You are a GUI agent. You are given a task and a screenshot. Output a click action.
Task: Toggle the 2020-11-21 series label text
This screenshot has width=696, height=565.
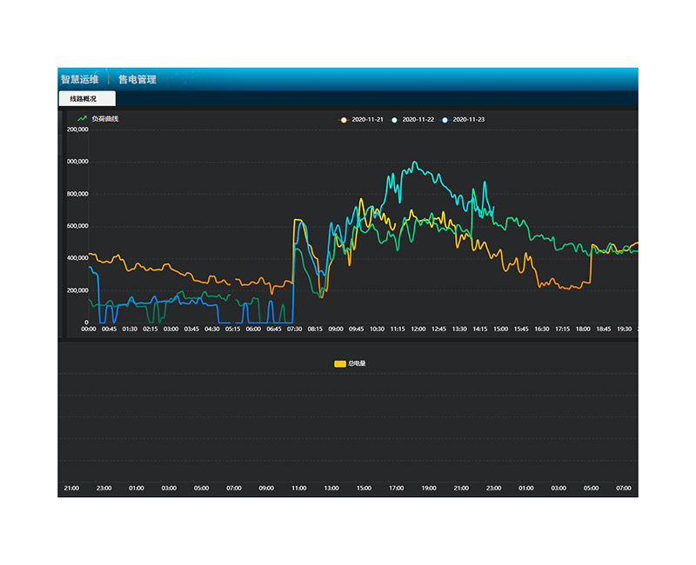tap(368, 119)
